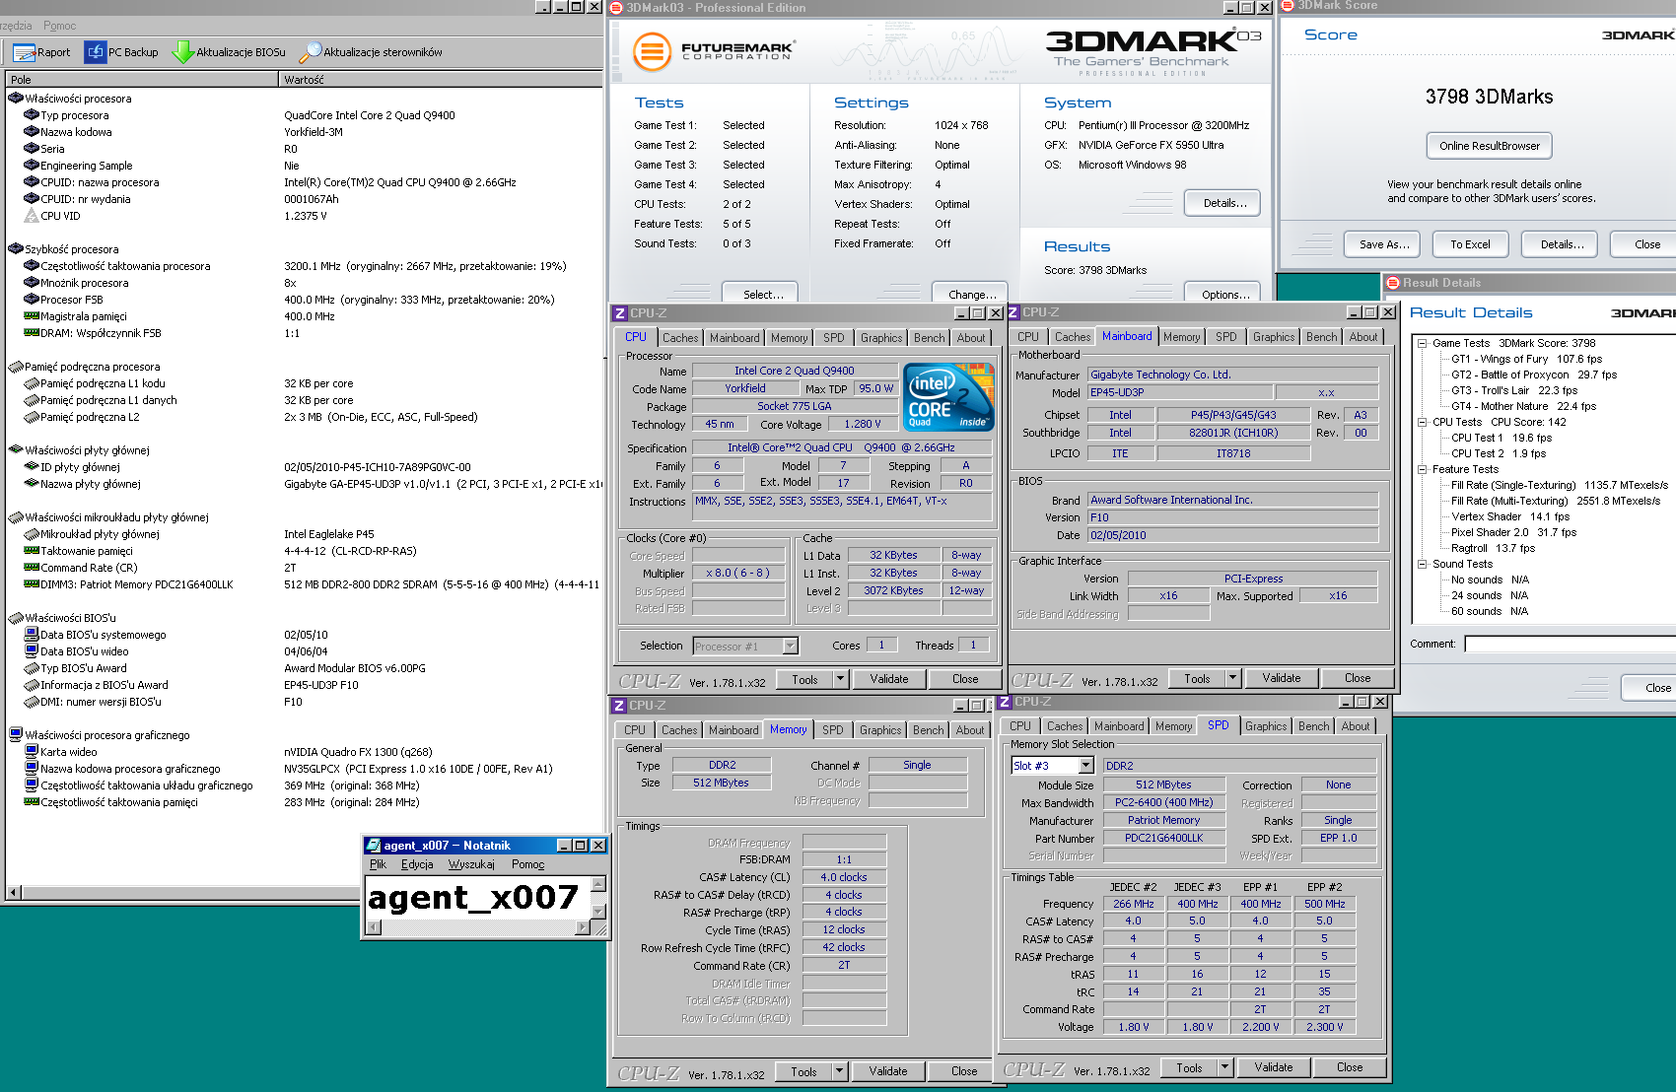This screenshot has height=1092, width=1676.
Task: Click Online ResultBrowser button
Action: point(1489,146)
